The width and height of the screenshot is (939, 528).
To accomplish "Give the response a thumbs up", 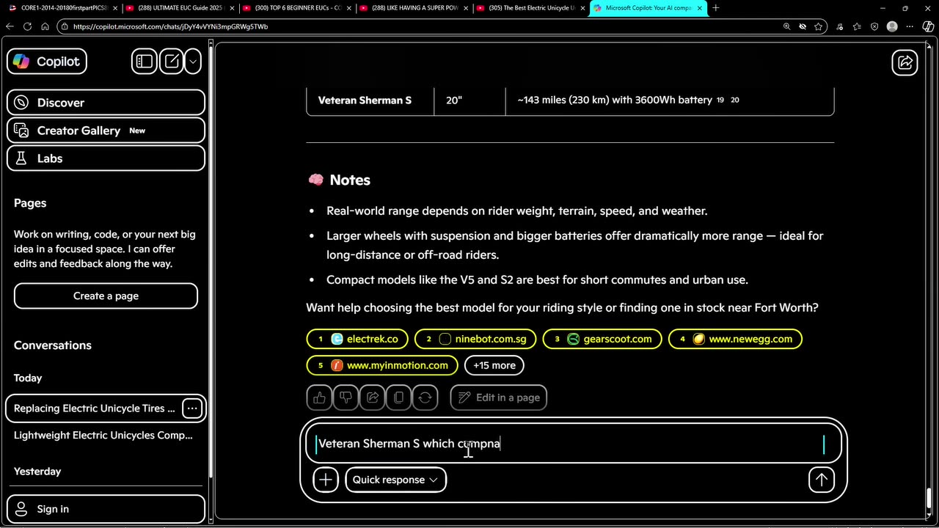I will point(319,397).
